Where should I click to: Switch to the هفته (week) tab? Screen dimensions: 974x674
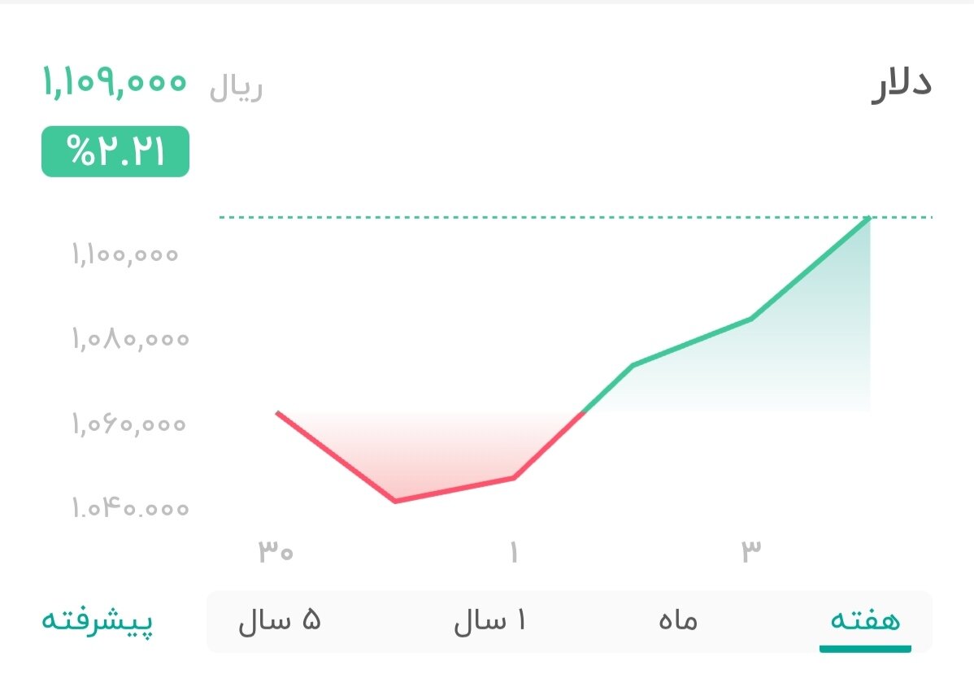tap(863, 620)
